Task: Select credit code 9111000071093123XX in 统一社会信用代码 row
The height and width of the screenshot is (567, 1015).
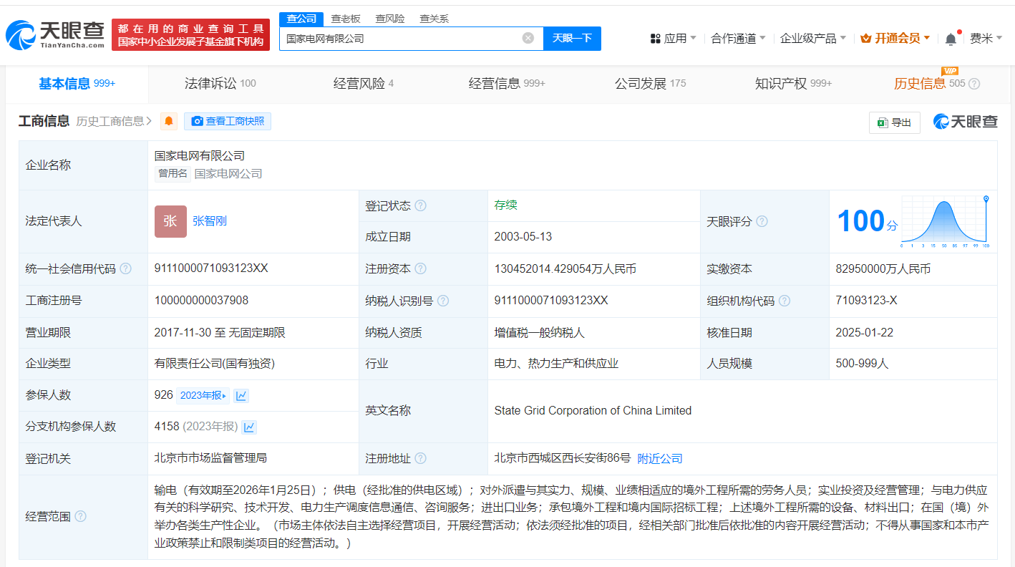Action: [x=211, y=268]
